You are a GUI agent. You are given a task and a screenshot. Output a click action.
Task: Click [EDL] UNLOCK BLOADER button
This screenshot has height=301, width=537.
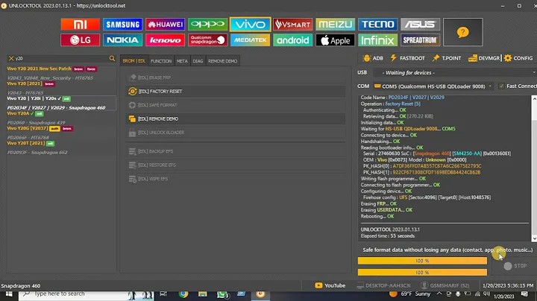236,133
